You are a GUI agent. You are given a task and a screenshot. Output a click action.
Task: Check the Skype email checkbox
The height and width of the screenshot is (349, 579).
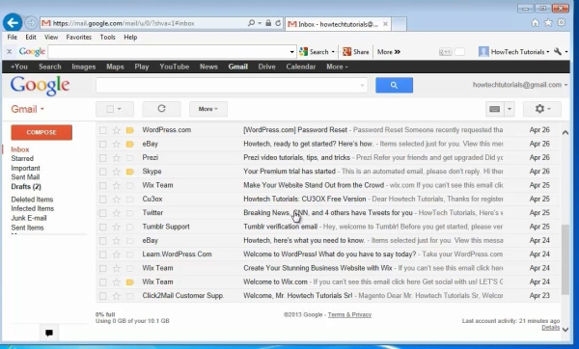[x=103, y=172]
